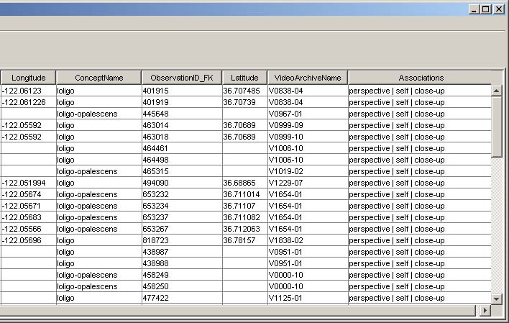Click the Associations column header
Image resolution: width=509 pixels, height=323 pixels.
(421, 78)
